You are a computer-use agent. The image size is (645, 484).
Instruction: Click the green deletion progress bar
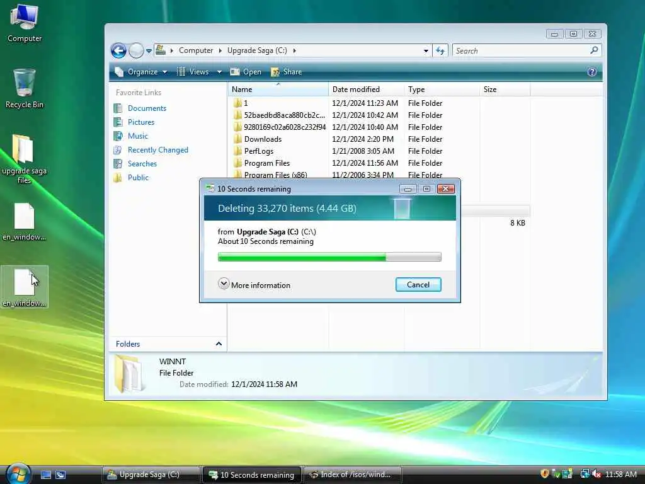click(x=329, y=257)
